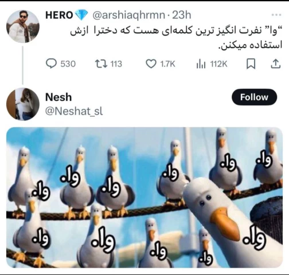Open the HERO display name

coord(59,15)
